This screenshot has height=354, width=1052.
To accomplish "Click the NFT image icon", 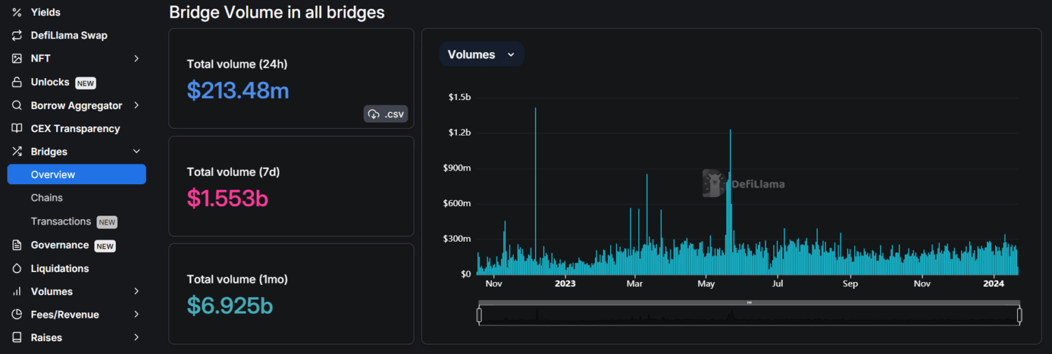I will click(x=17, y=59).
